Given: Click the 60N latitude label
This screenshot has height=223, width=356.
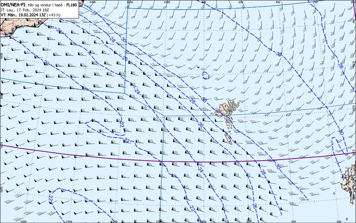Looking at the screenshot, I should (x=1, y=190).
